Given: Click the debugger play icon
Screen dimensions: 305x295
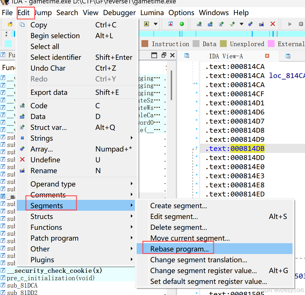Looking at the screenshot, I should tap(290, 24).
